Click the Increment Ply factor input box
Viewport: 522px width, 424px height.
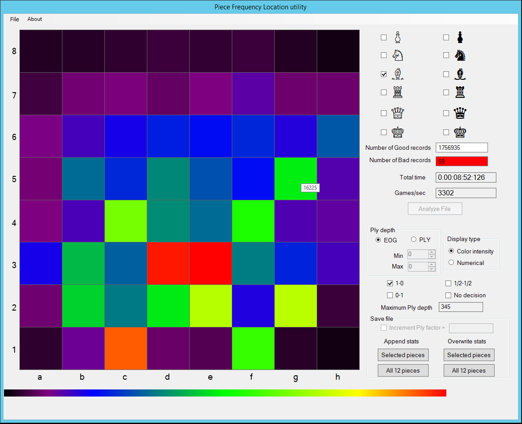point(471,328)
